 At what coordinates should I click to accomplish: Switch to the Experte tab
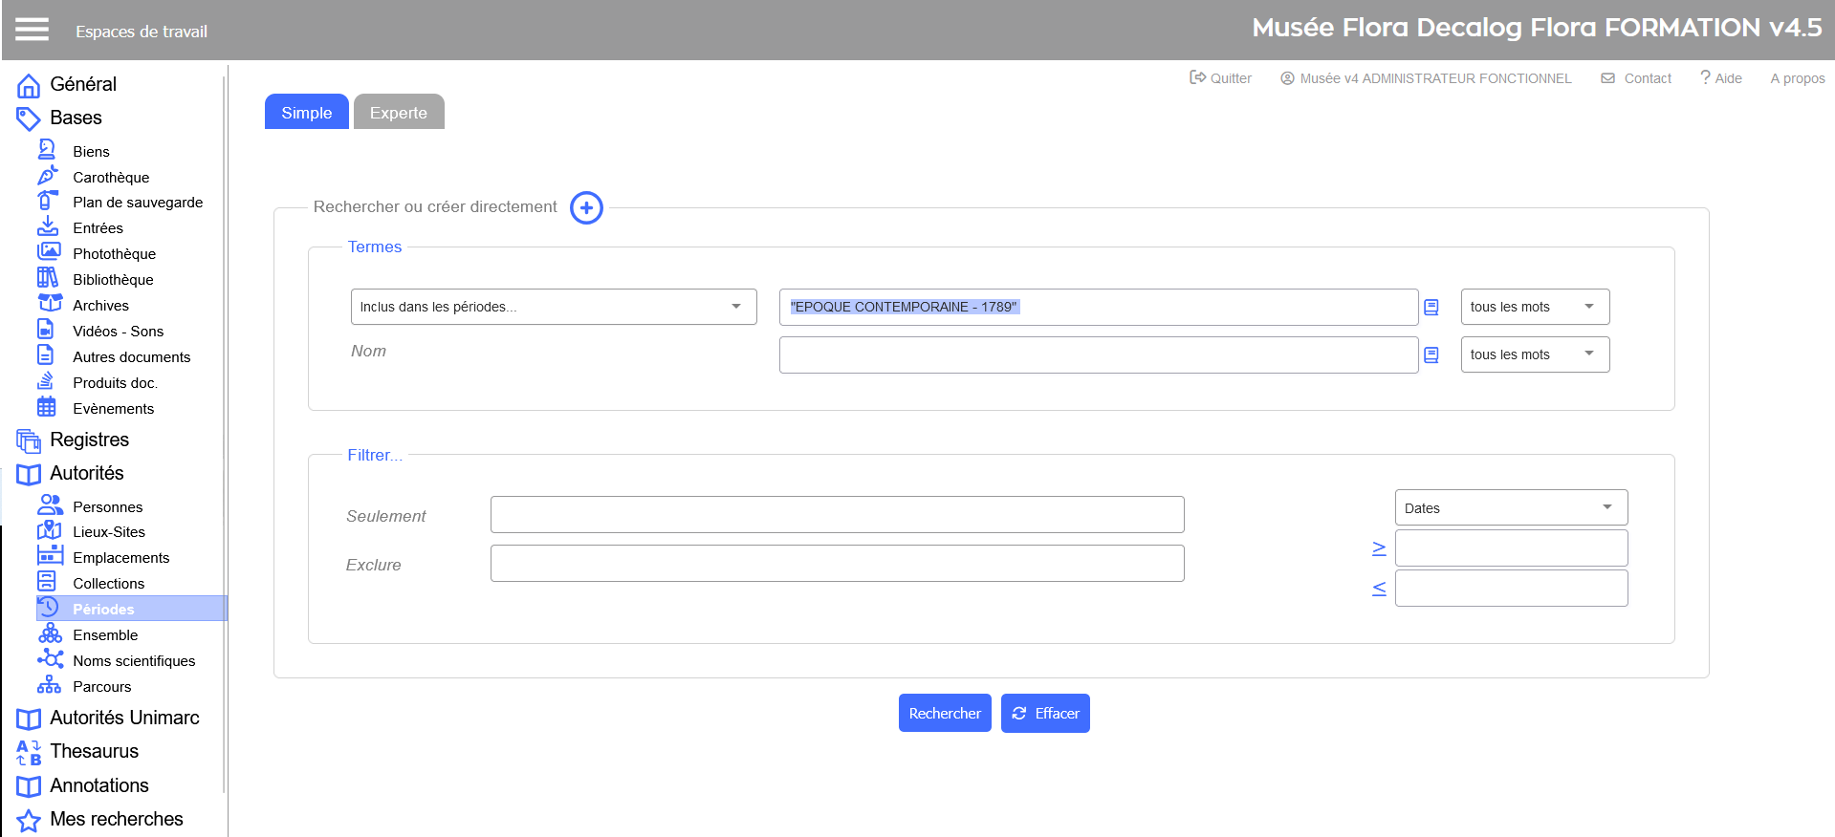(x=398, y=113)
